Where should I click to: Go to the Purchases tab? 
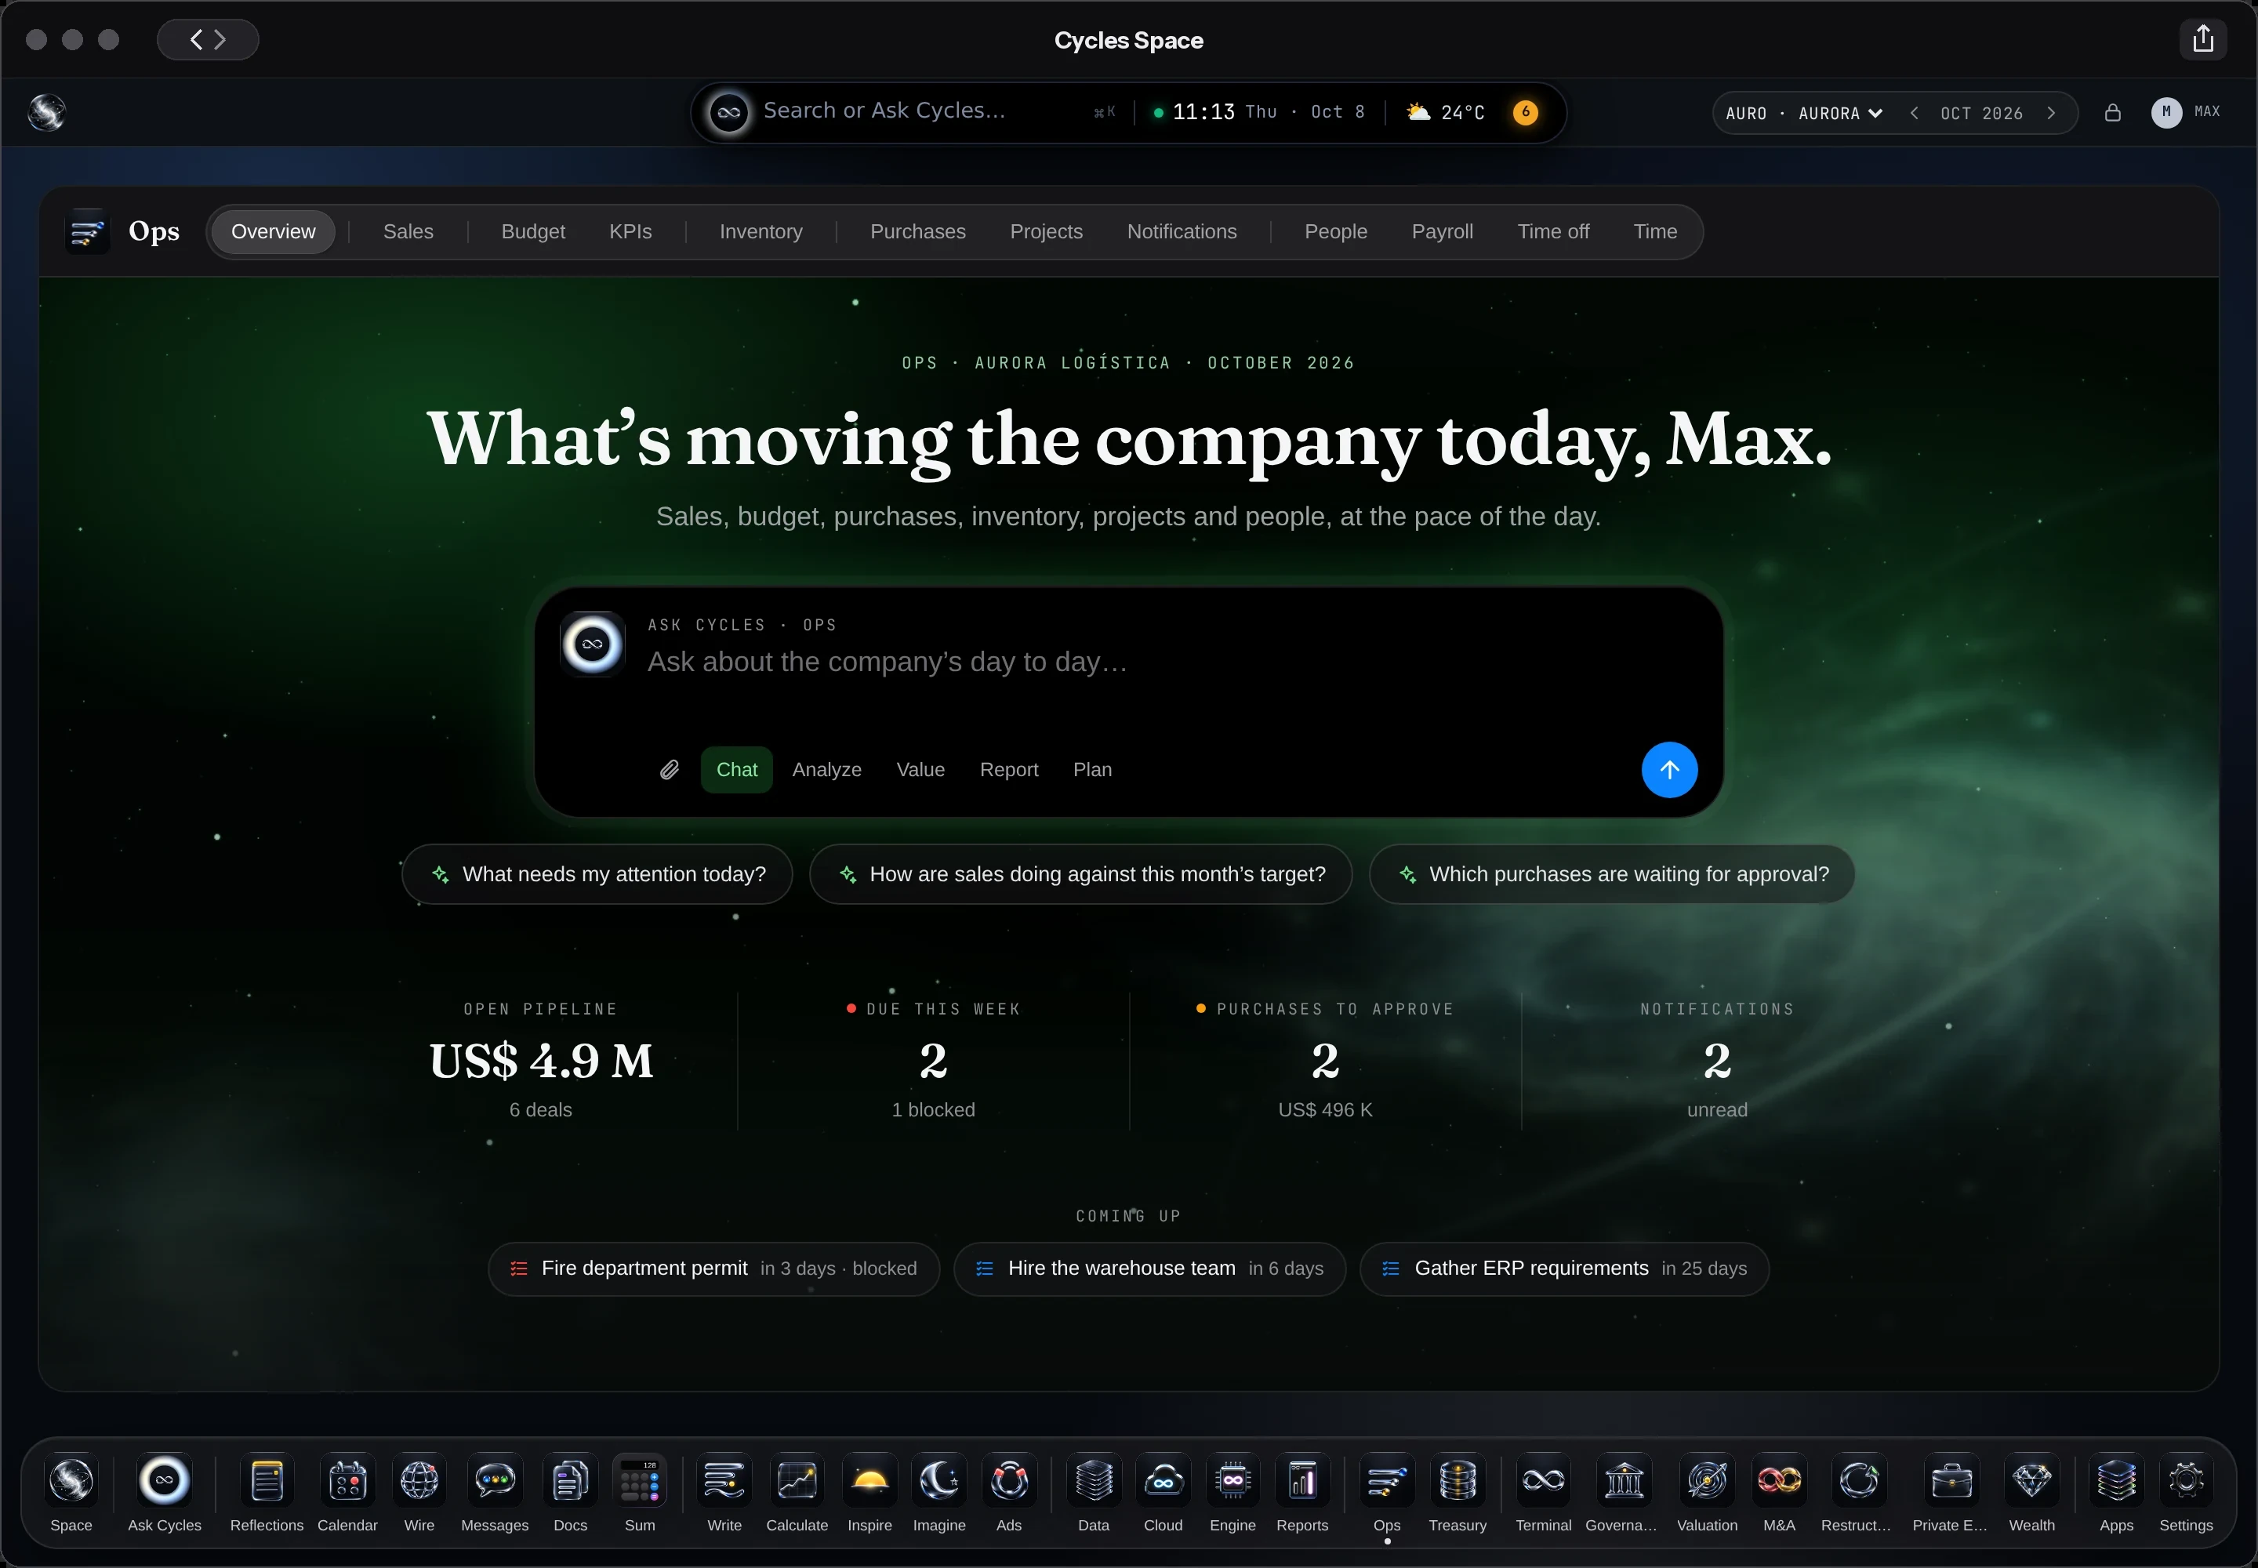[x=918, y=232]
